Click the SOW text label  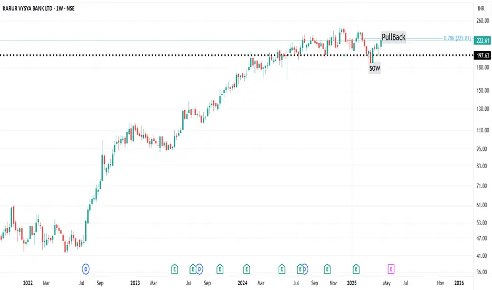point(374,68)
